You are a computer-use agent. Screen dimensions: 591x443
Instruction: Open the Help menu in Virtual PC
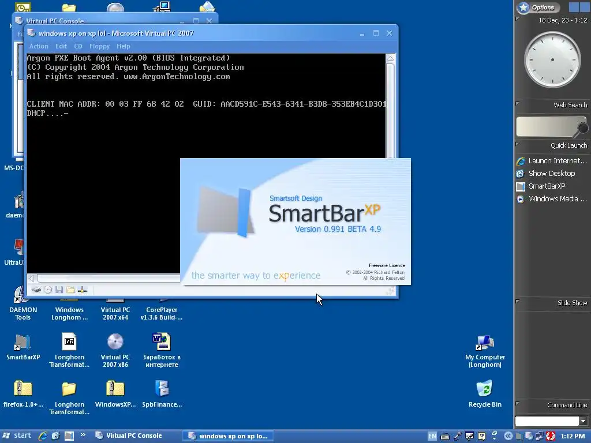point(124,46)
